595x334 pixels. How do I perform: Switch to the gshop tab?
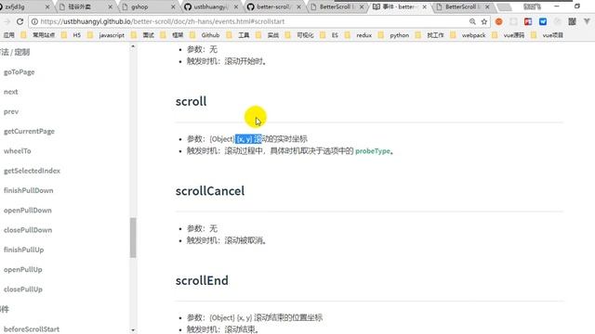[148, 6]
